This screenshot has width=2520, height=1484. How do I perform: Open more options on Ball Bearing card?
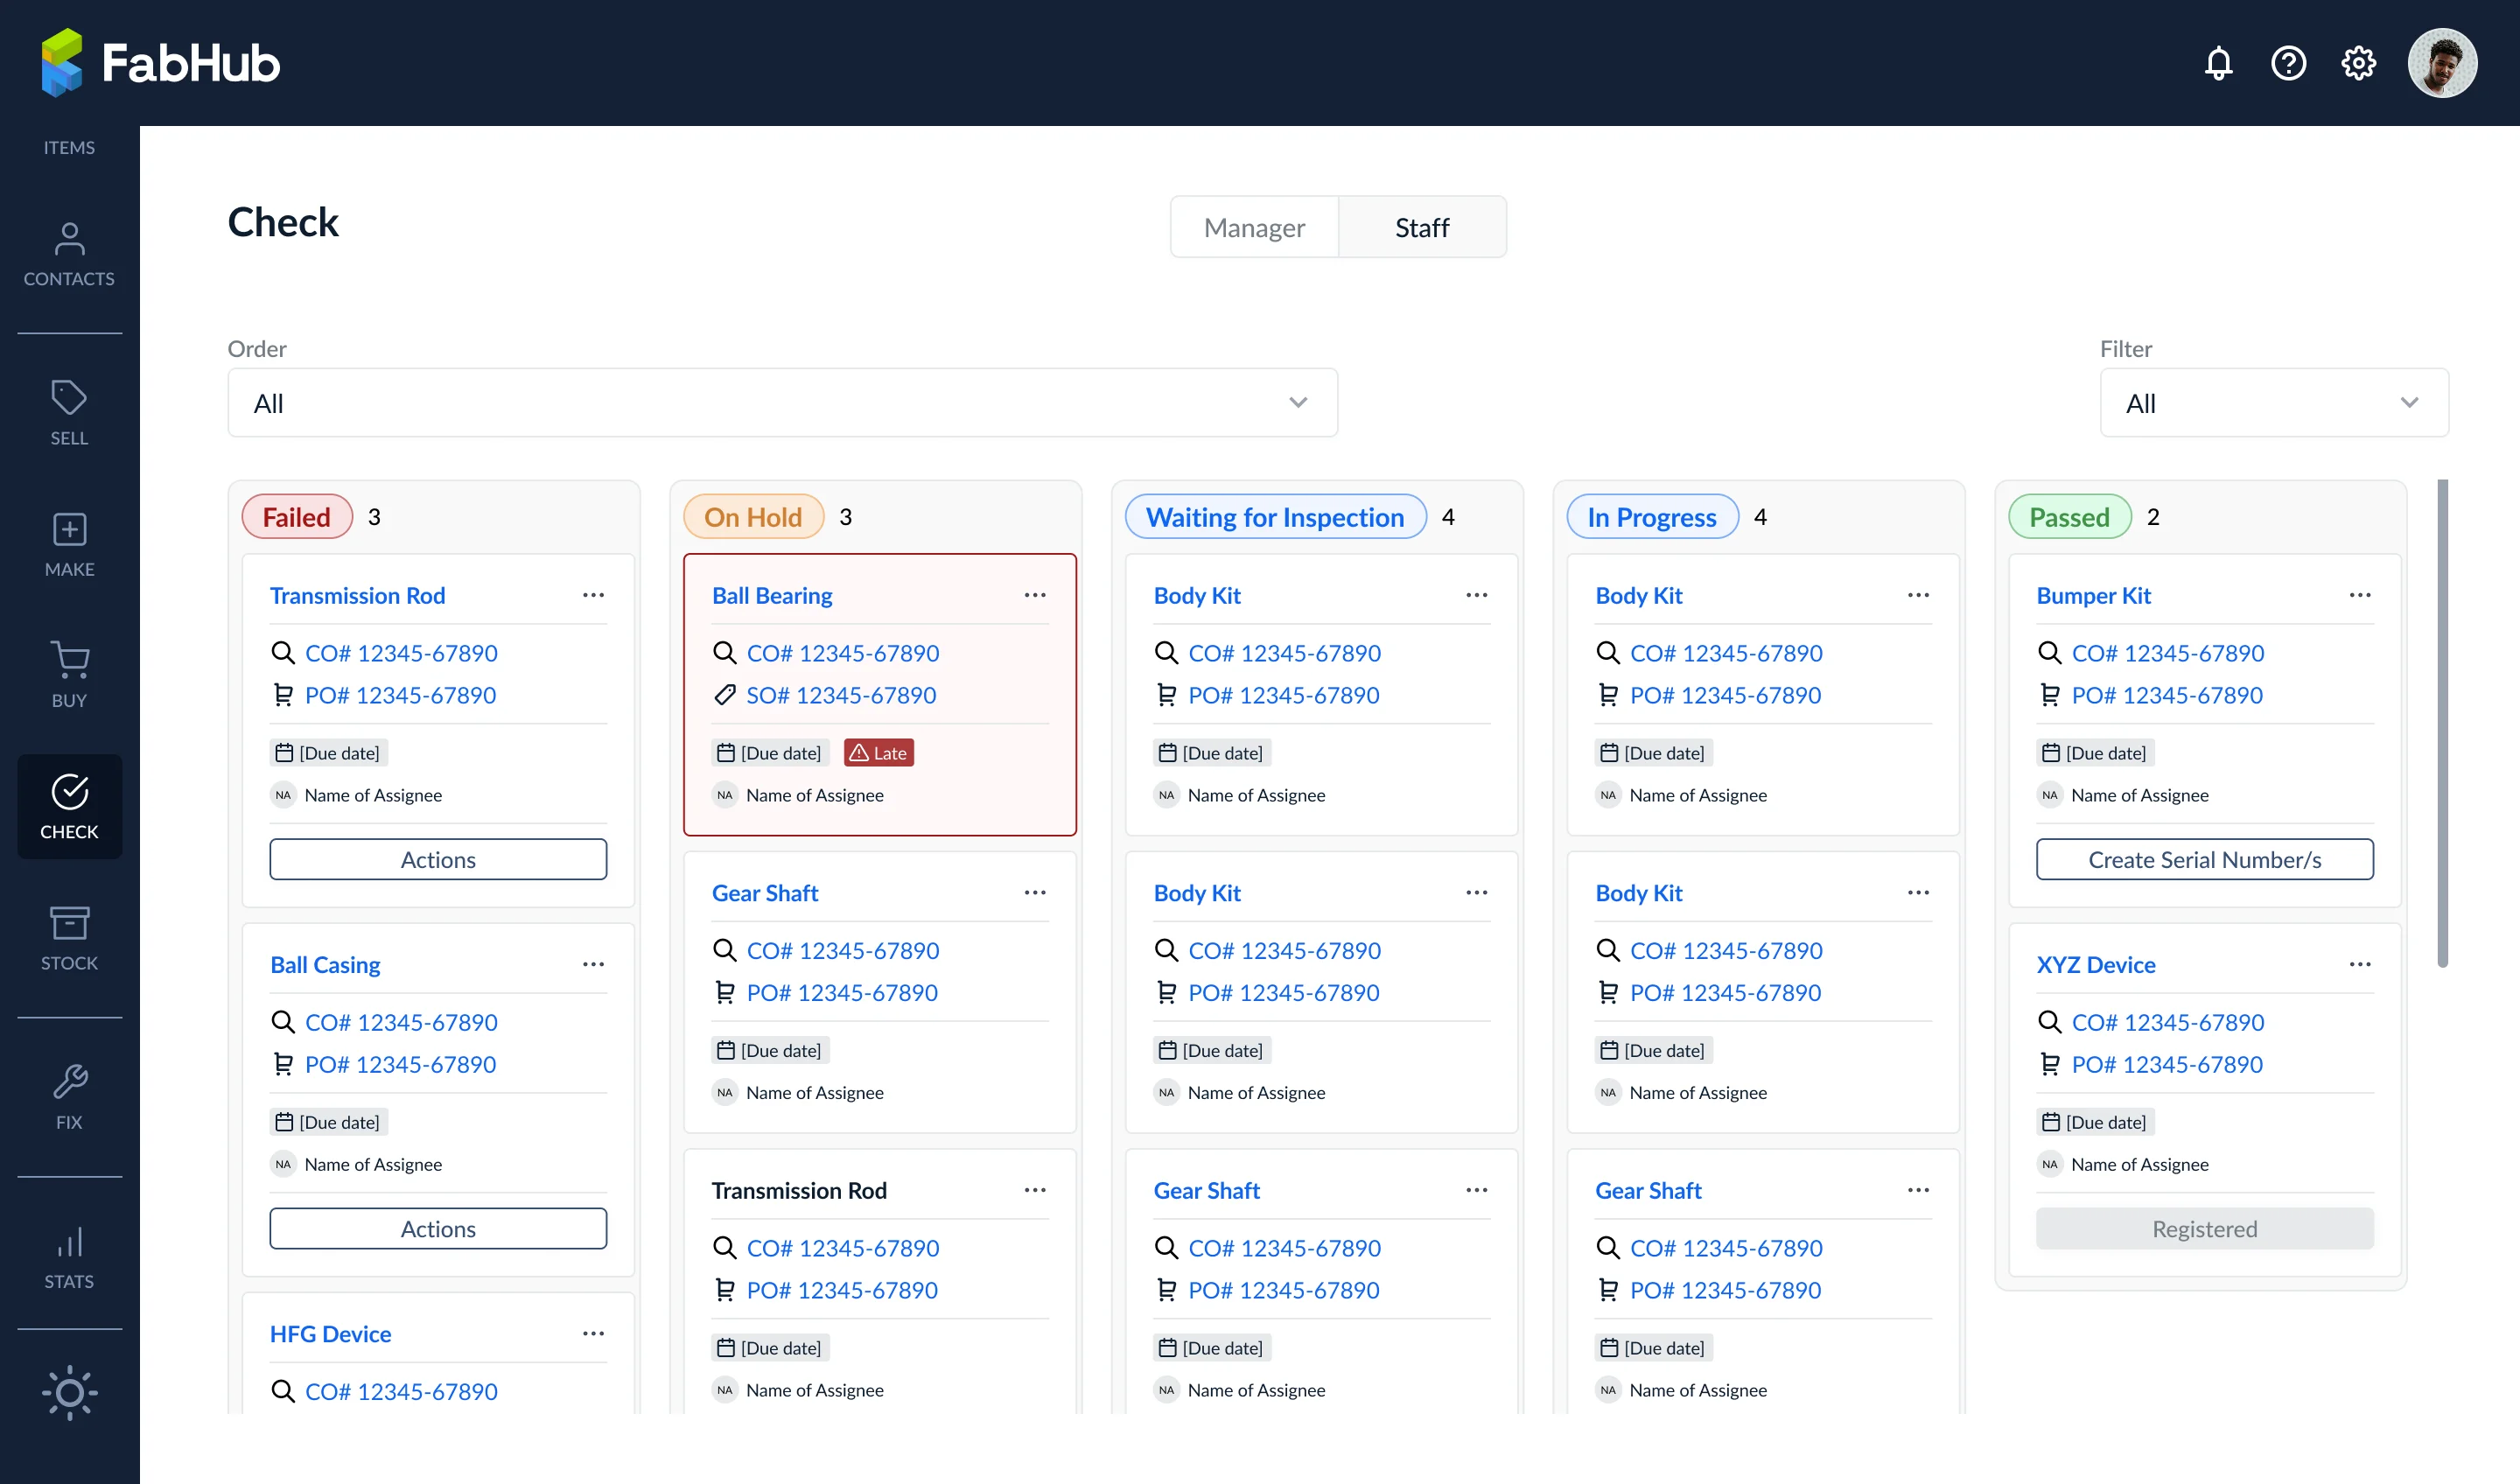[x=1035, y=595]
